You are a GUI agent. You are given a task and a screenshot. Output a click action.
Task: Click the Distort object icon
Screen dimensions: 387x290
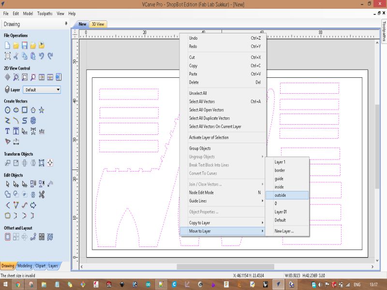(42, 163)
